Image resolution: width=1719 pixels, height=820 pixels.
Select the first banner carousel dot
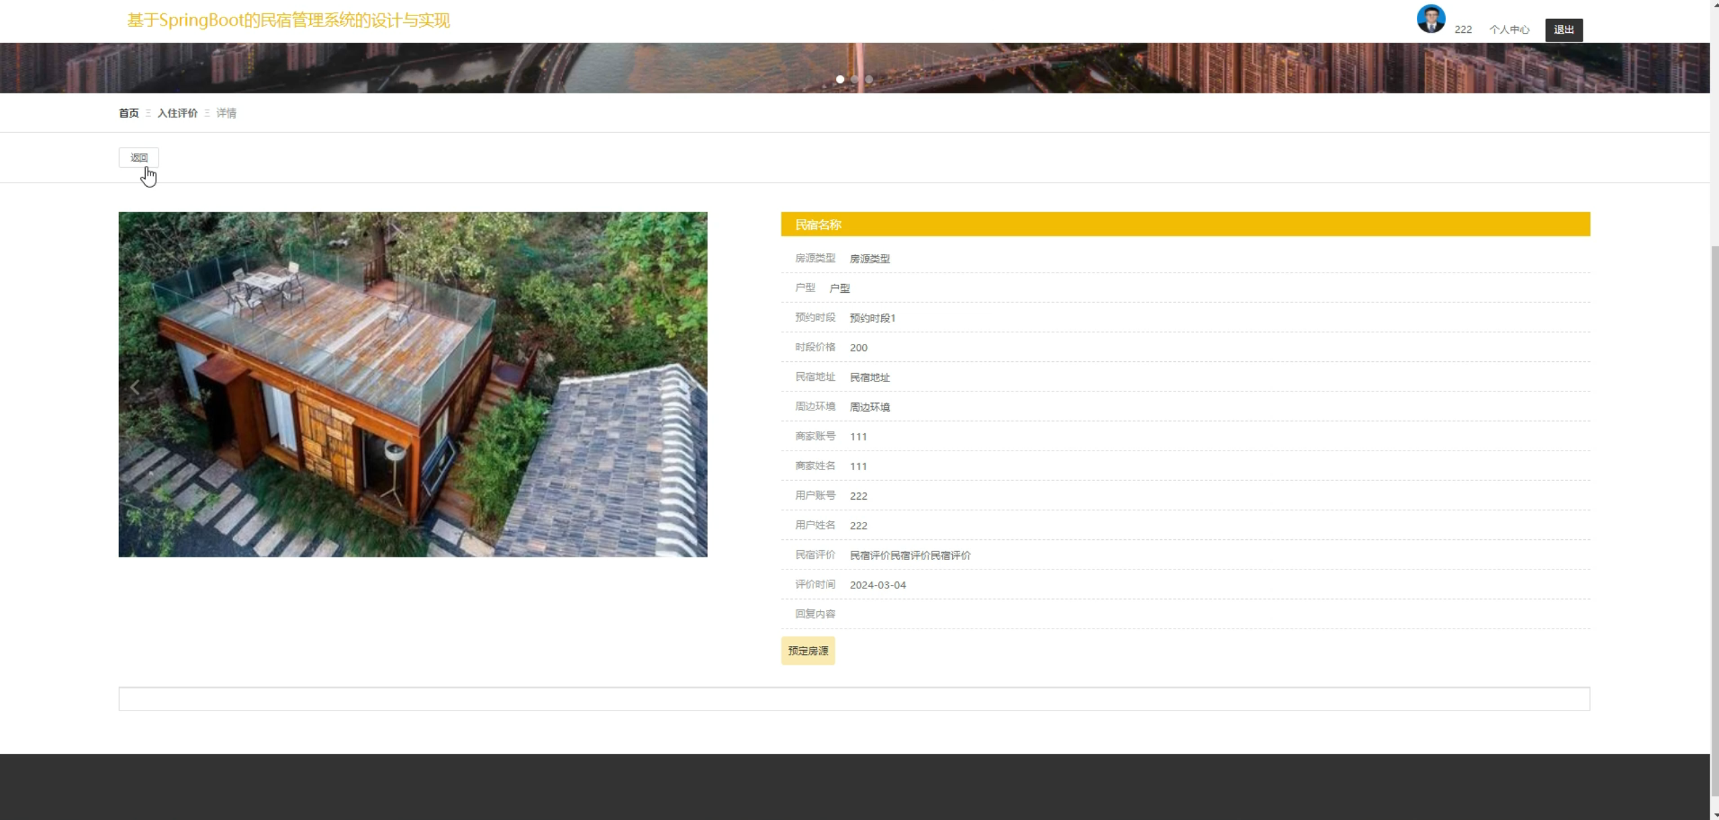pos(839,79)
